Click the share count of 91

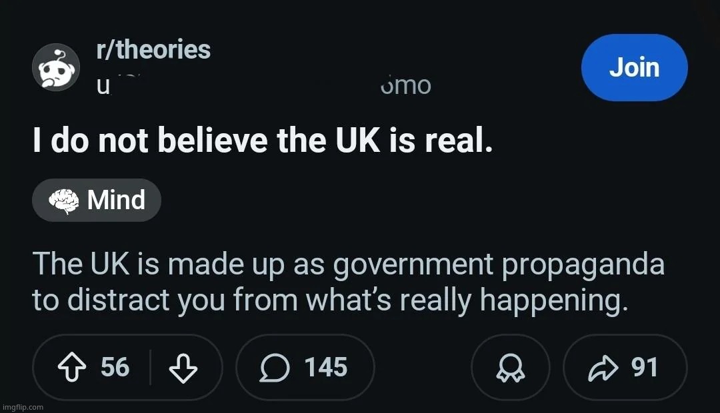click(x=645, y=368)
